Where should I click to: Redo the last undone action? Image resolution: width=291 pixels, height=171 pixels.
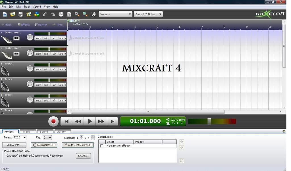[x=53, y=14]
